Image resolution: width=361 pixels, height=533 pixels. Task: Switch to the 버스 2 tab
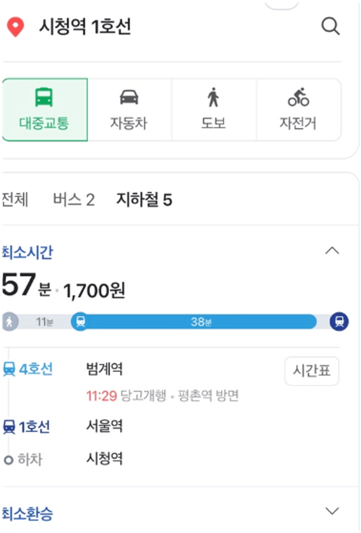coord(74,200)
